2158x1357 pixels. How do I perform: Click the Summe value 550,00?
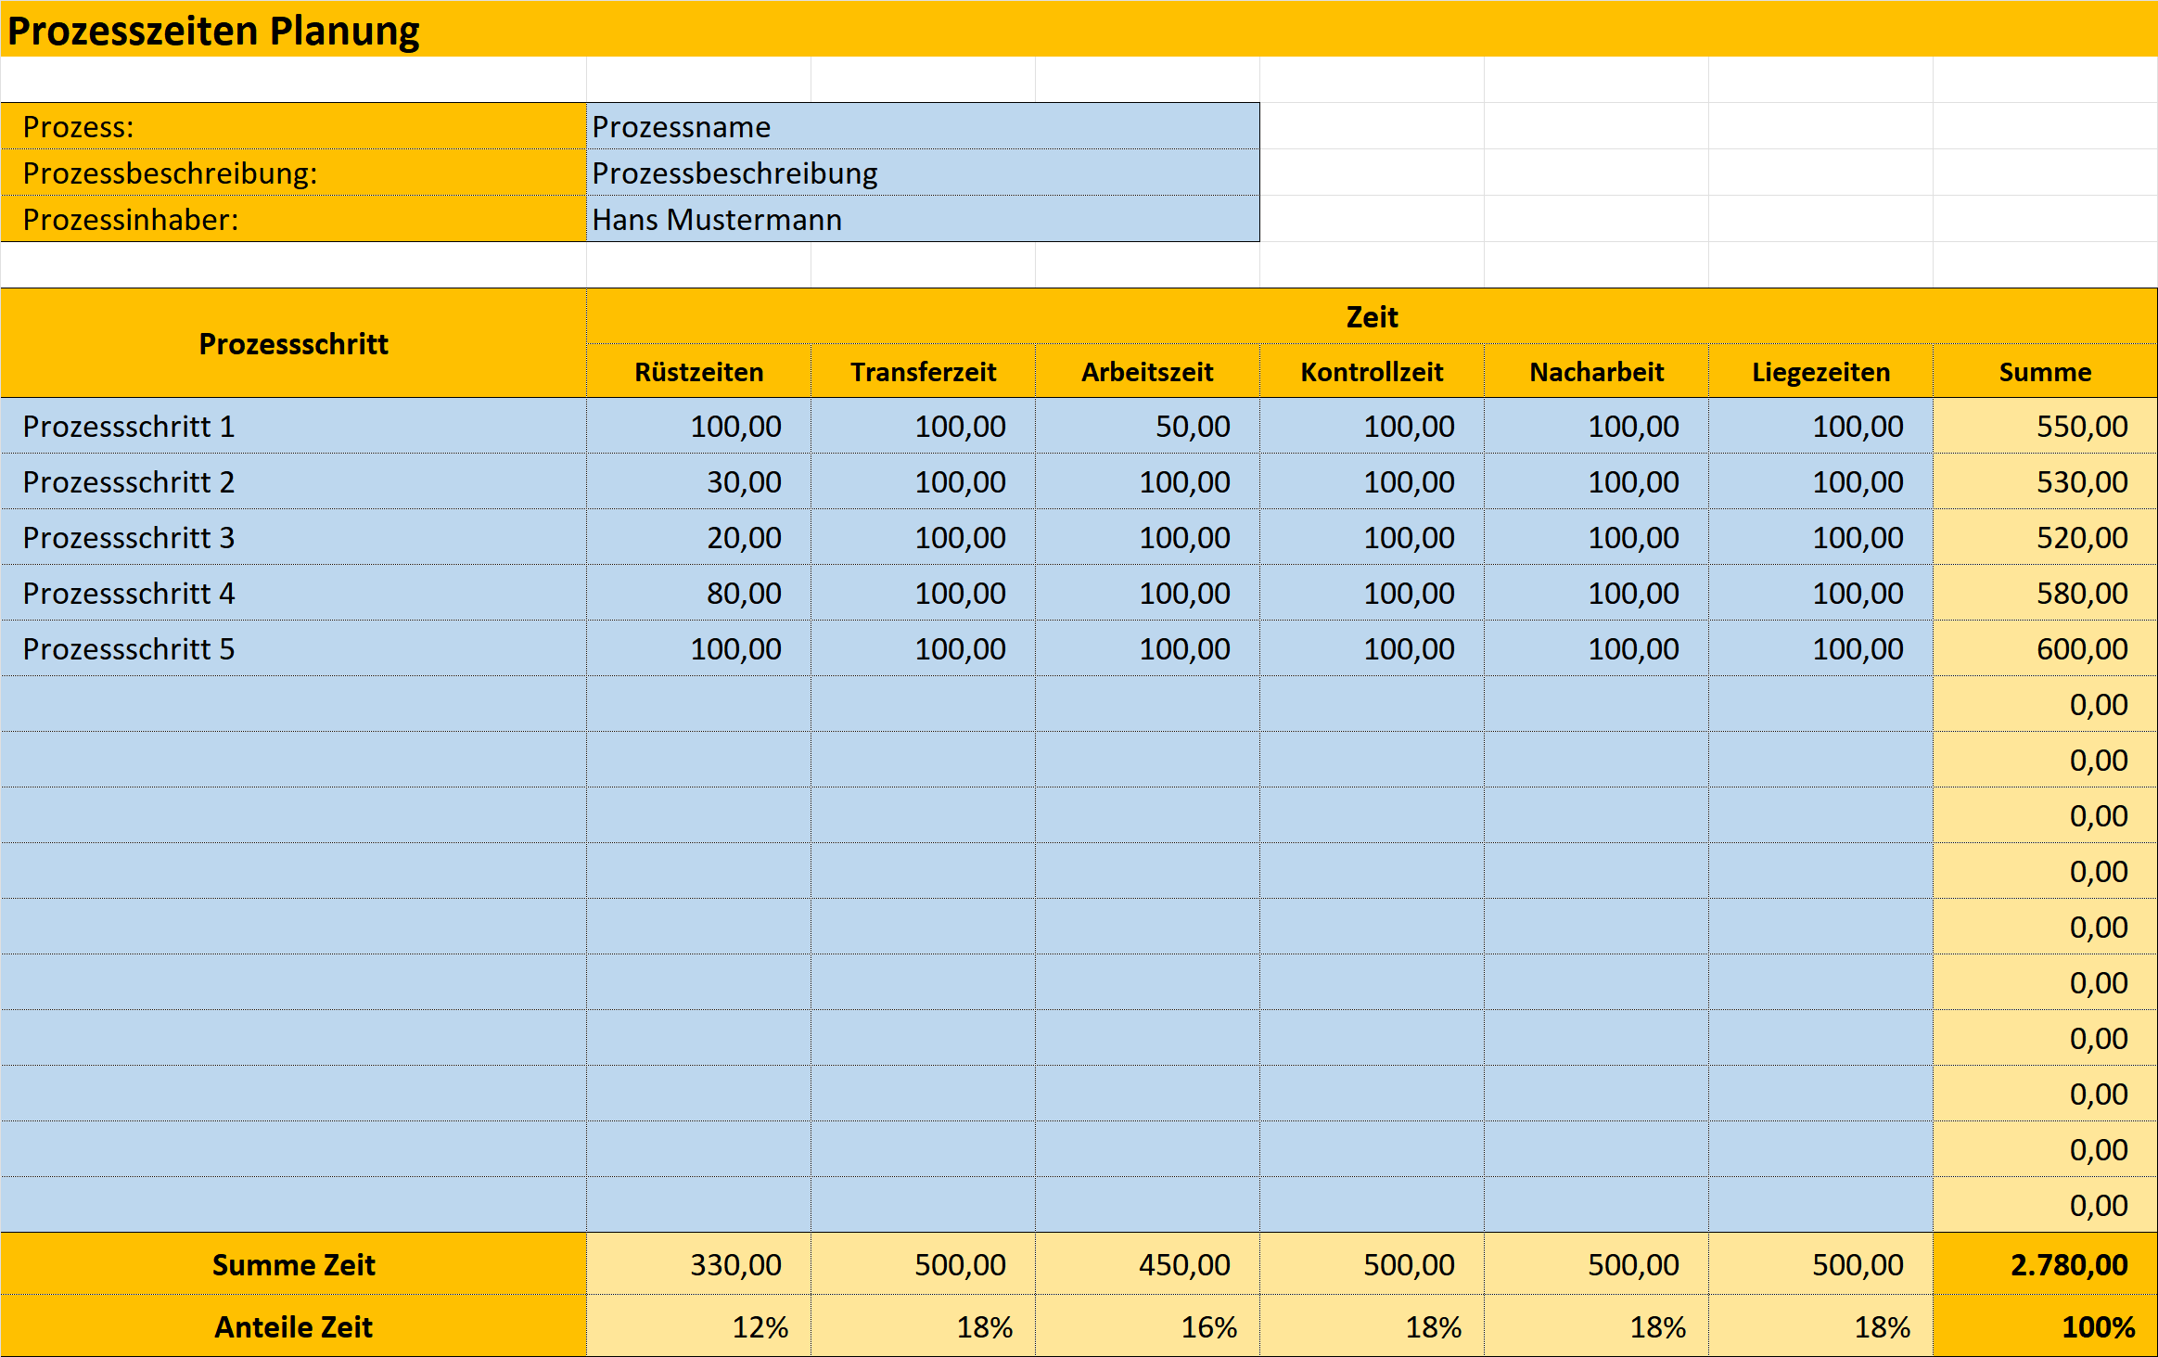pyautogui.click(x=2045, y=426)
